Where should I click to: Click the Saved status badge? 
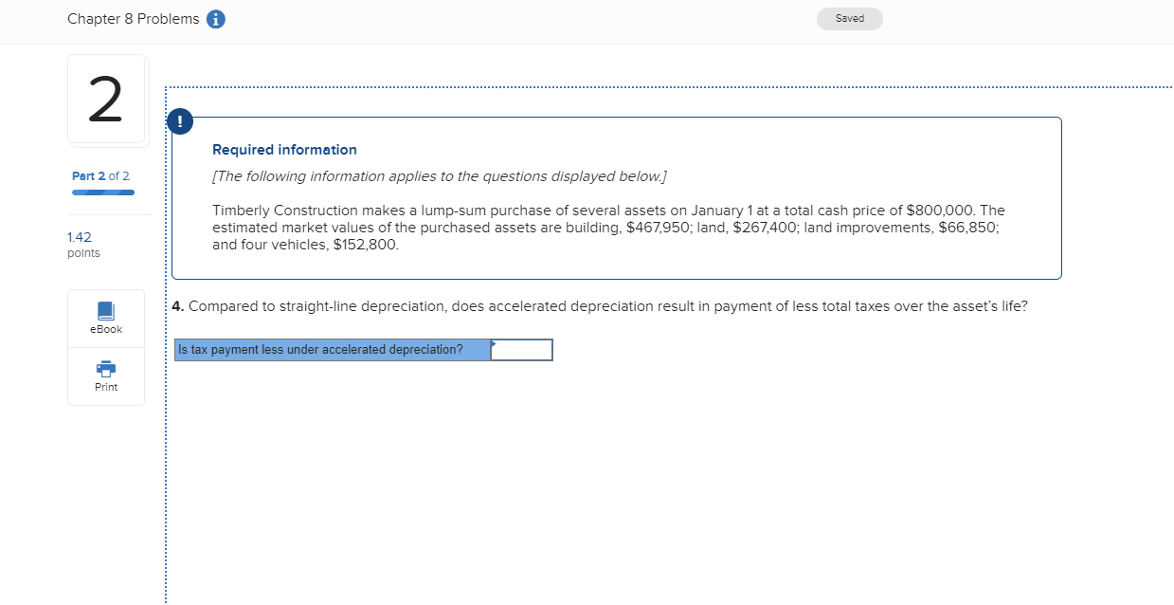[x=848, y=18]
